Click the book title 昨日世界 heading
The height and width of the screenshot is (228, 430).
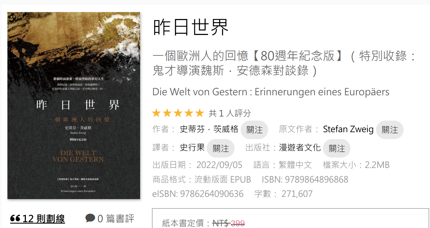[x=191, y=27]
